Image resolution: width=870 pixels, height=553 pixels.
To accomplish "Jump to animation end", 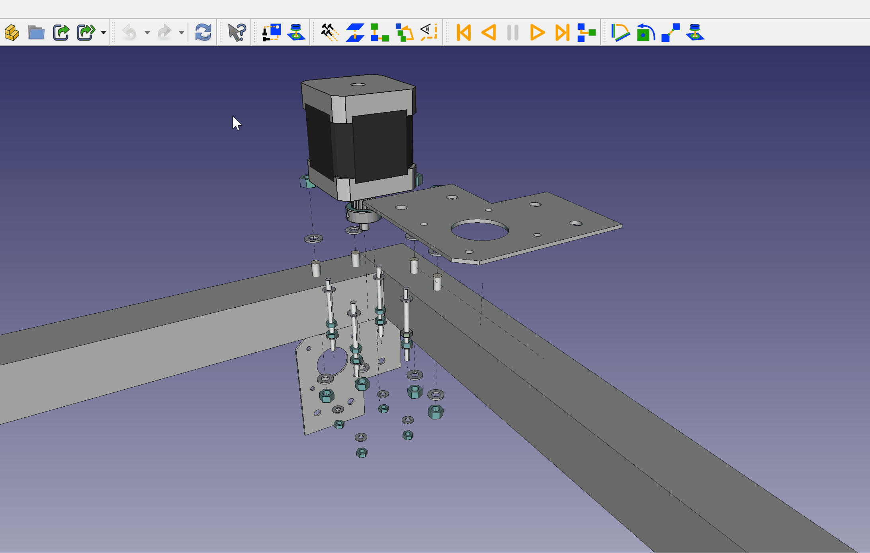I will [x=562, y=33].
